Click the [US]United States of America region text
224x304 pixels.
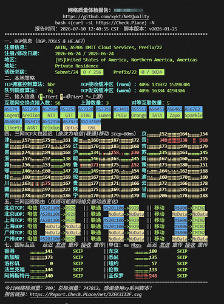(x=126, y=60)
